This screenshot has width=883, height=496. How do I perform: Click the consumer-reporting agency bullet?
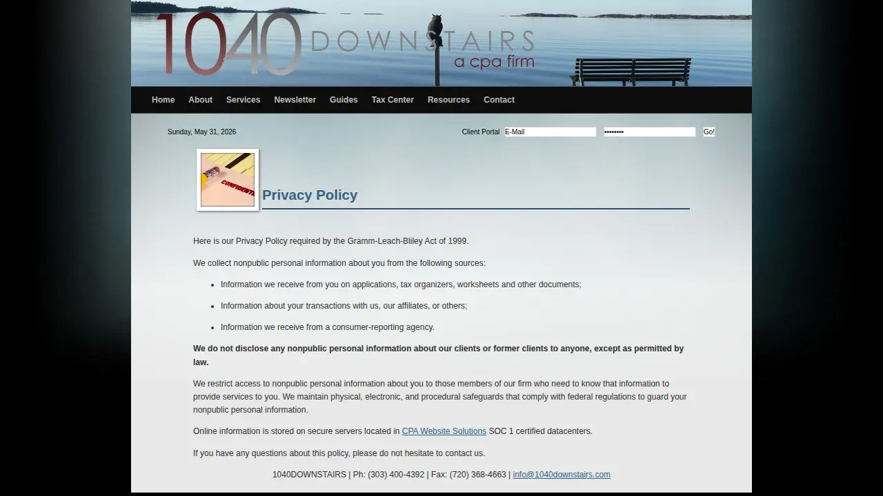click(328, 327)
